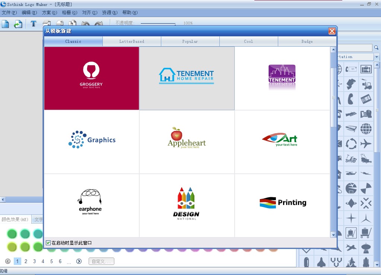Viewport: 381px width, 275px height.
Task: Pick the ringed planet shape icon
Action: [x=351, y=203]
